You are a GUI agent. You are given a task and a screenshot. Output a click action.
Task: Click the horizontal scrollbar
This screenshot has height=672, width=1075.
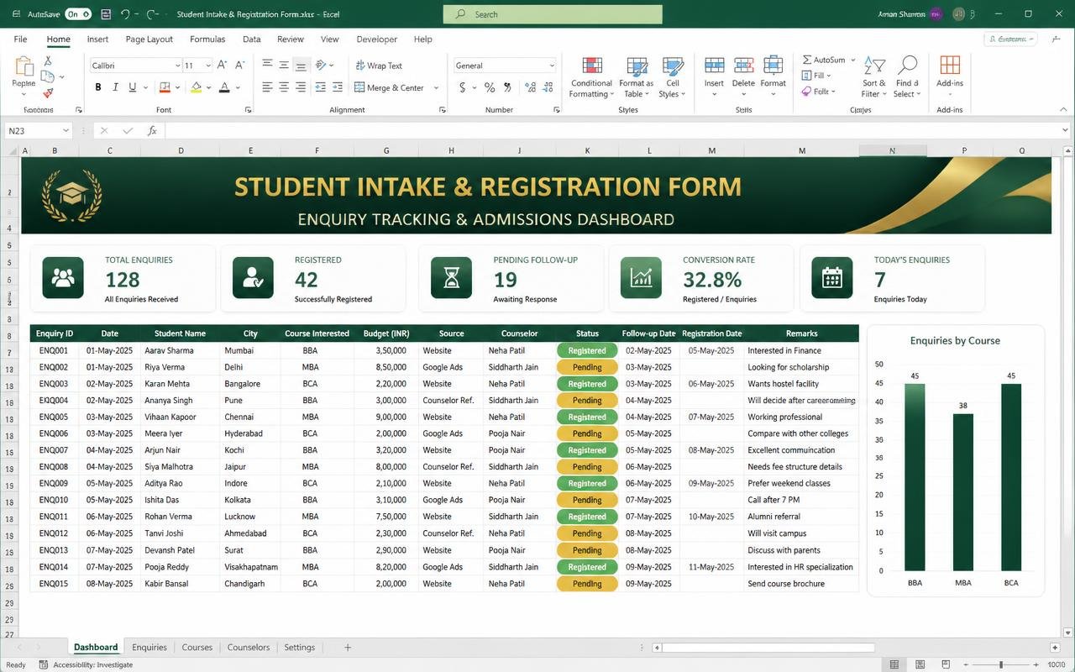coord(768,648)
